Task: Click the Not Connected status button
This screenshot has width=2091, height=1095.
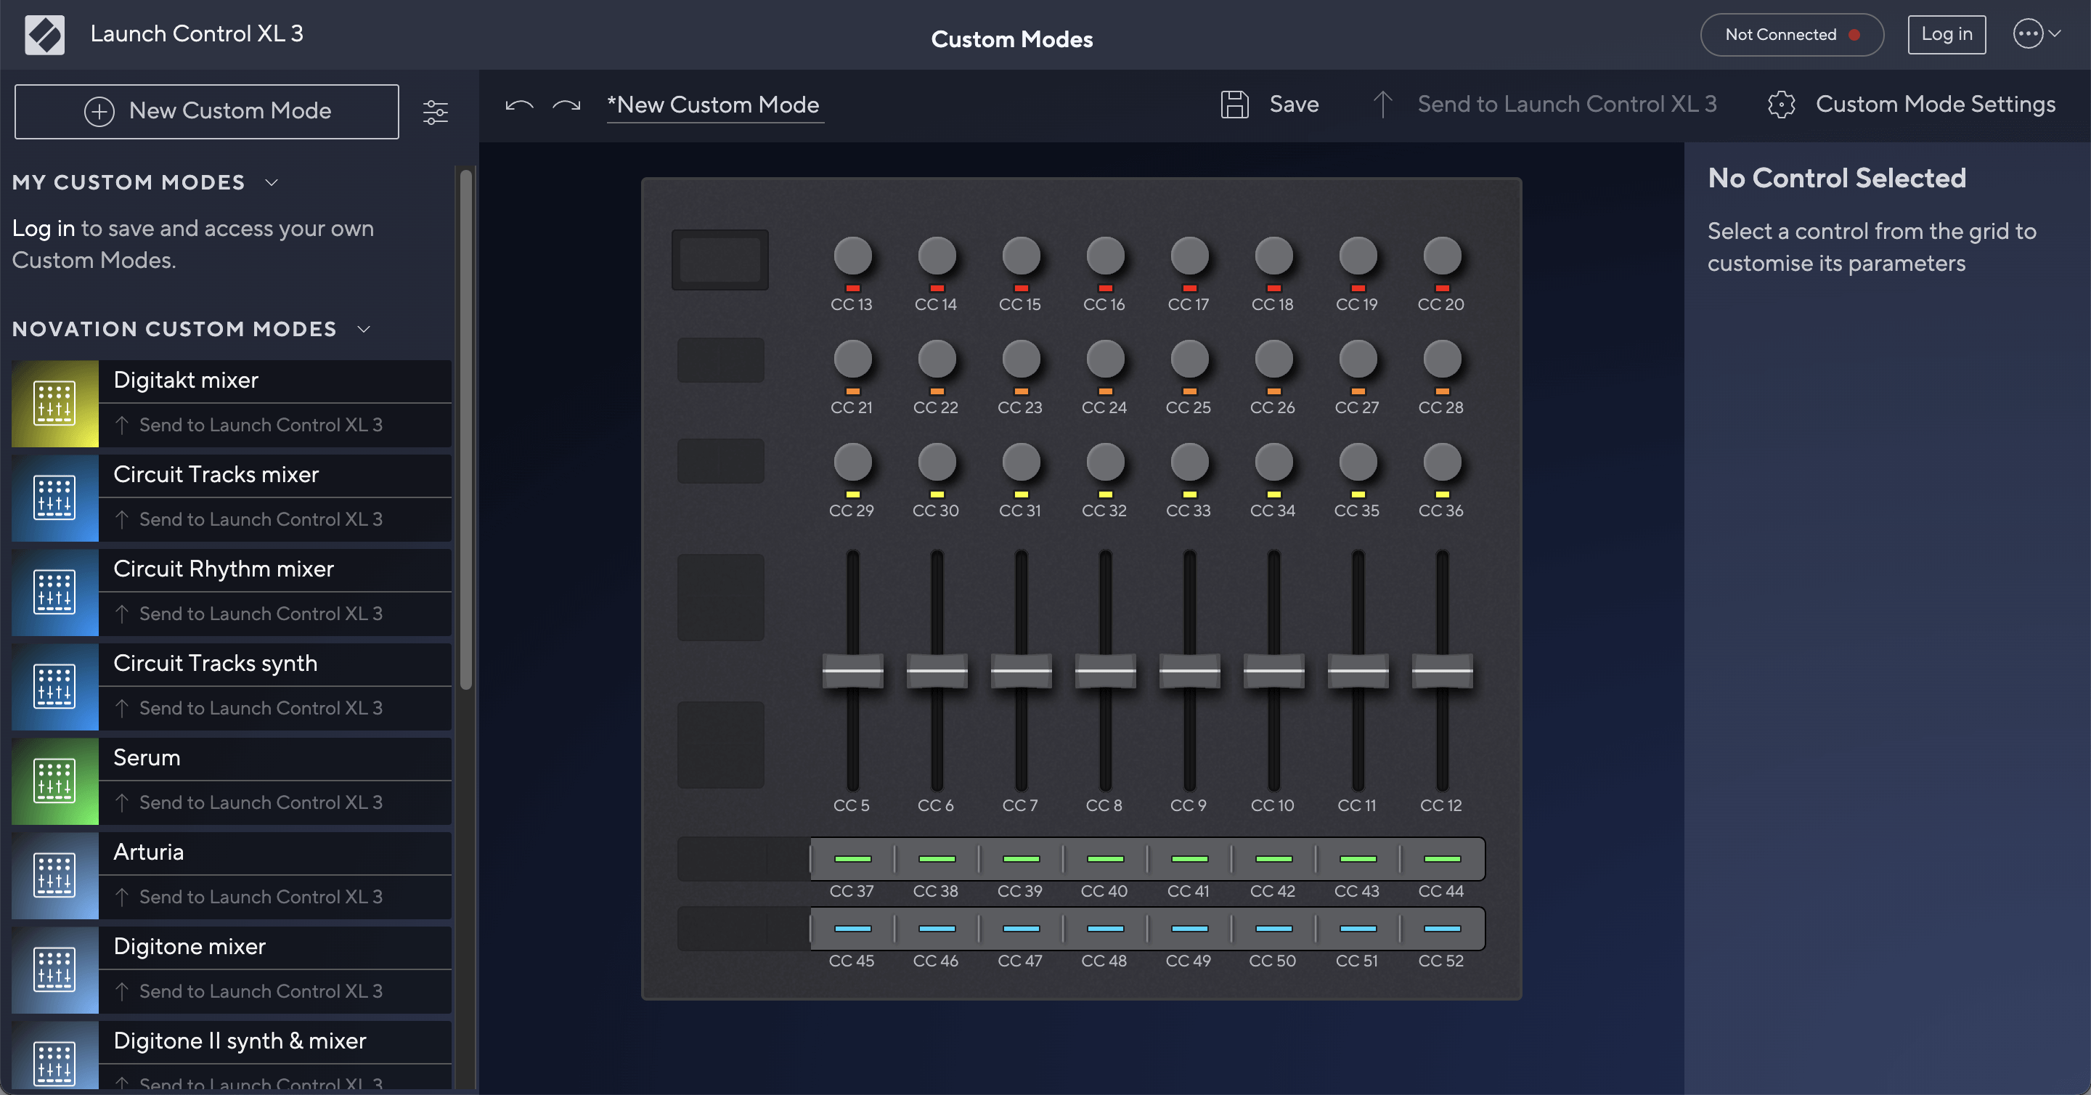Action: (1791, 34)
